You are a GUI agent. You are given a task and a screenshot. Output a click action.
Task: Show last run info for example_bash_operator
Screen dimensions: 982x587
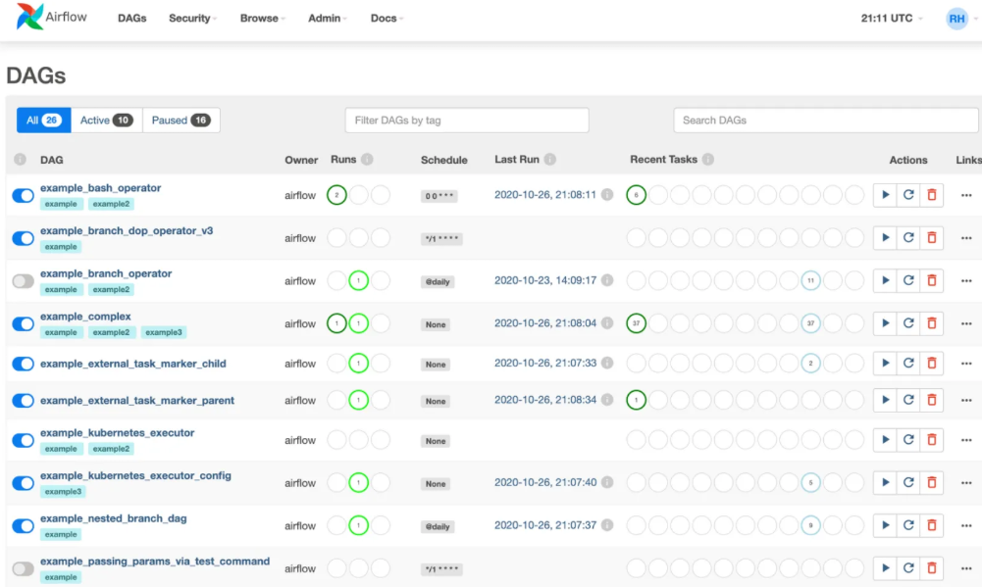tap(607, 195)
